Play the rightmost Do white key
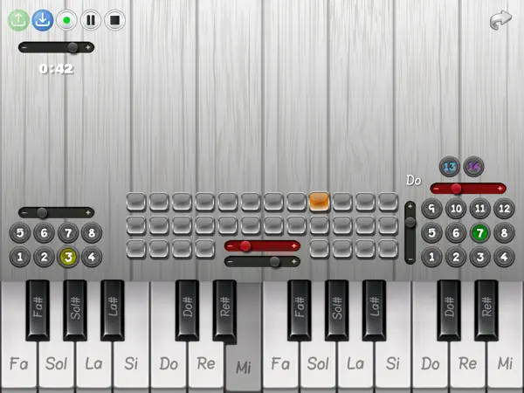Screen dimensions: 524x393 click(x=431, y=364)
